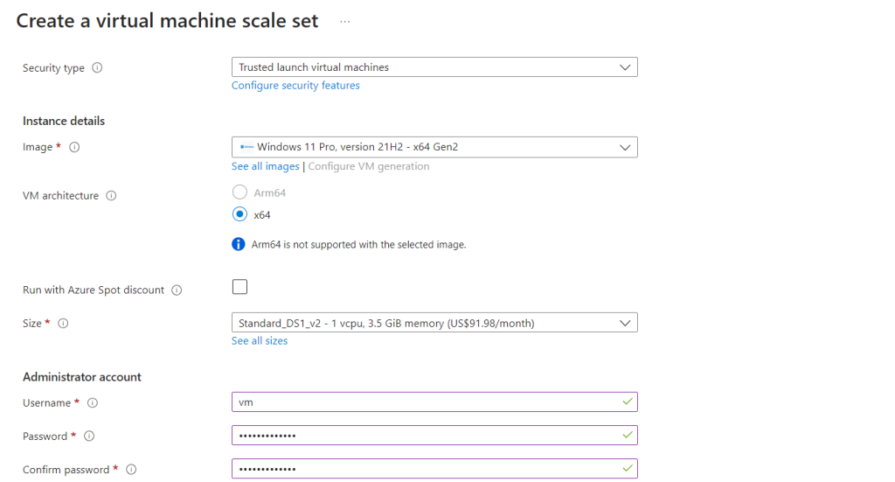895x482 pixels.
Task: Click the Confirm password info icon
Action: (x=131, y=470)
